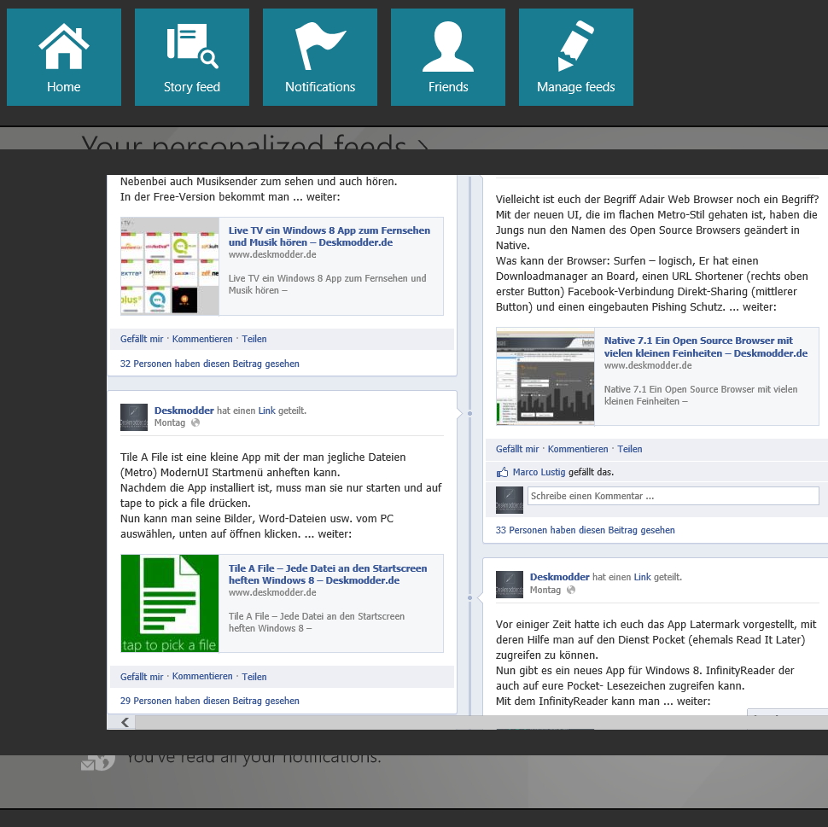The height and width of the screenshot is (827, 828).
Task: Open the Native 7.1 Open Source Browser link
Action: [706, 347]
